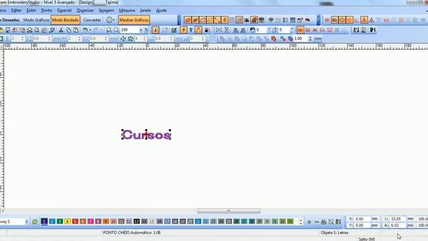The width and height of the screenshot is (428, 241).
Task: Select color swatch 13 black
Action: coord(136,222)
